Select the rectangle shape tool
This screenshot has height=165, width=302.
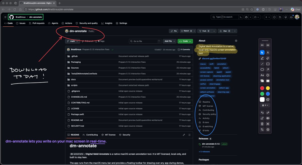point(268,64)
